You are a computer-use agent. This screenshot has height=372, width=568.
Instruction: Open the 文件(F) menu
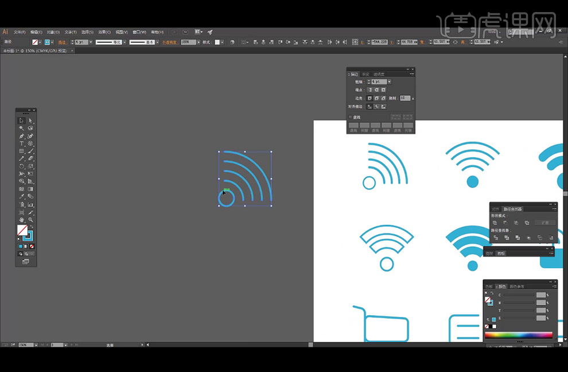pyautogui.click(x=20, y=32)
